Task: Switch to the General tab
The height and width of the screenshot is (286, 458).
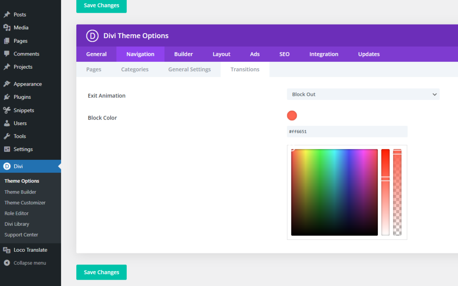Action: (96, 54)
